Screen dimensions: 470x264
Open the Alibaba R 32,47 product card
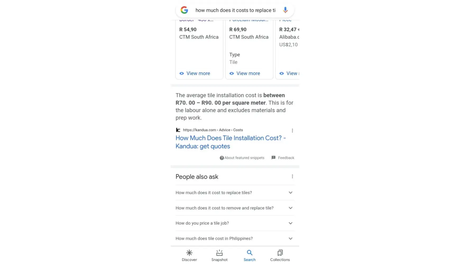[288, 37]
